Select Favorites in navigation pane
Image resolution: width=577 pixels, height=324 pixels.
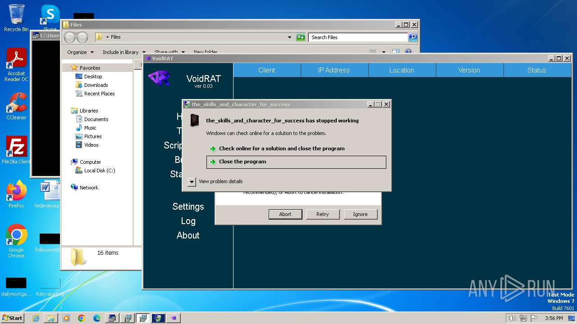point(89,68)
